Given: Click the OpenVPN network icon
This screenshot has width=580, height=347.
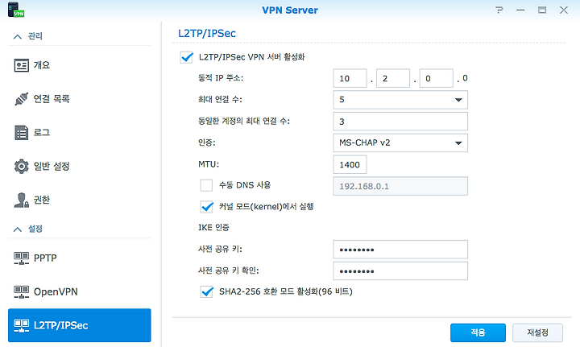Looking at the screenshot, I should pos(22,292).
